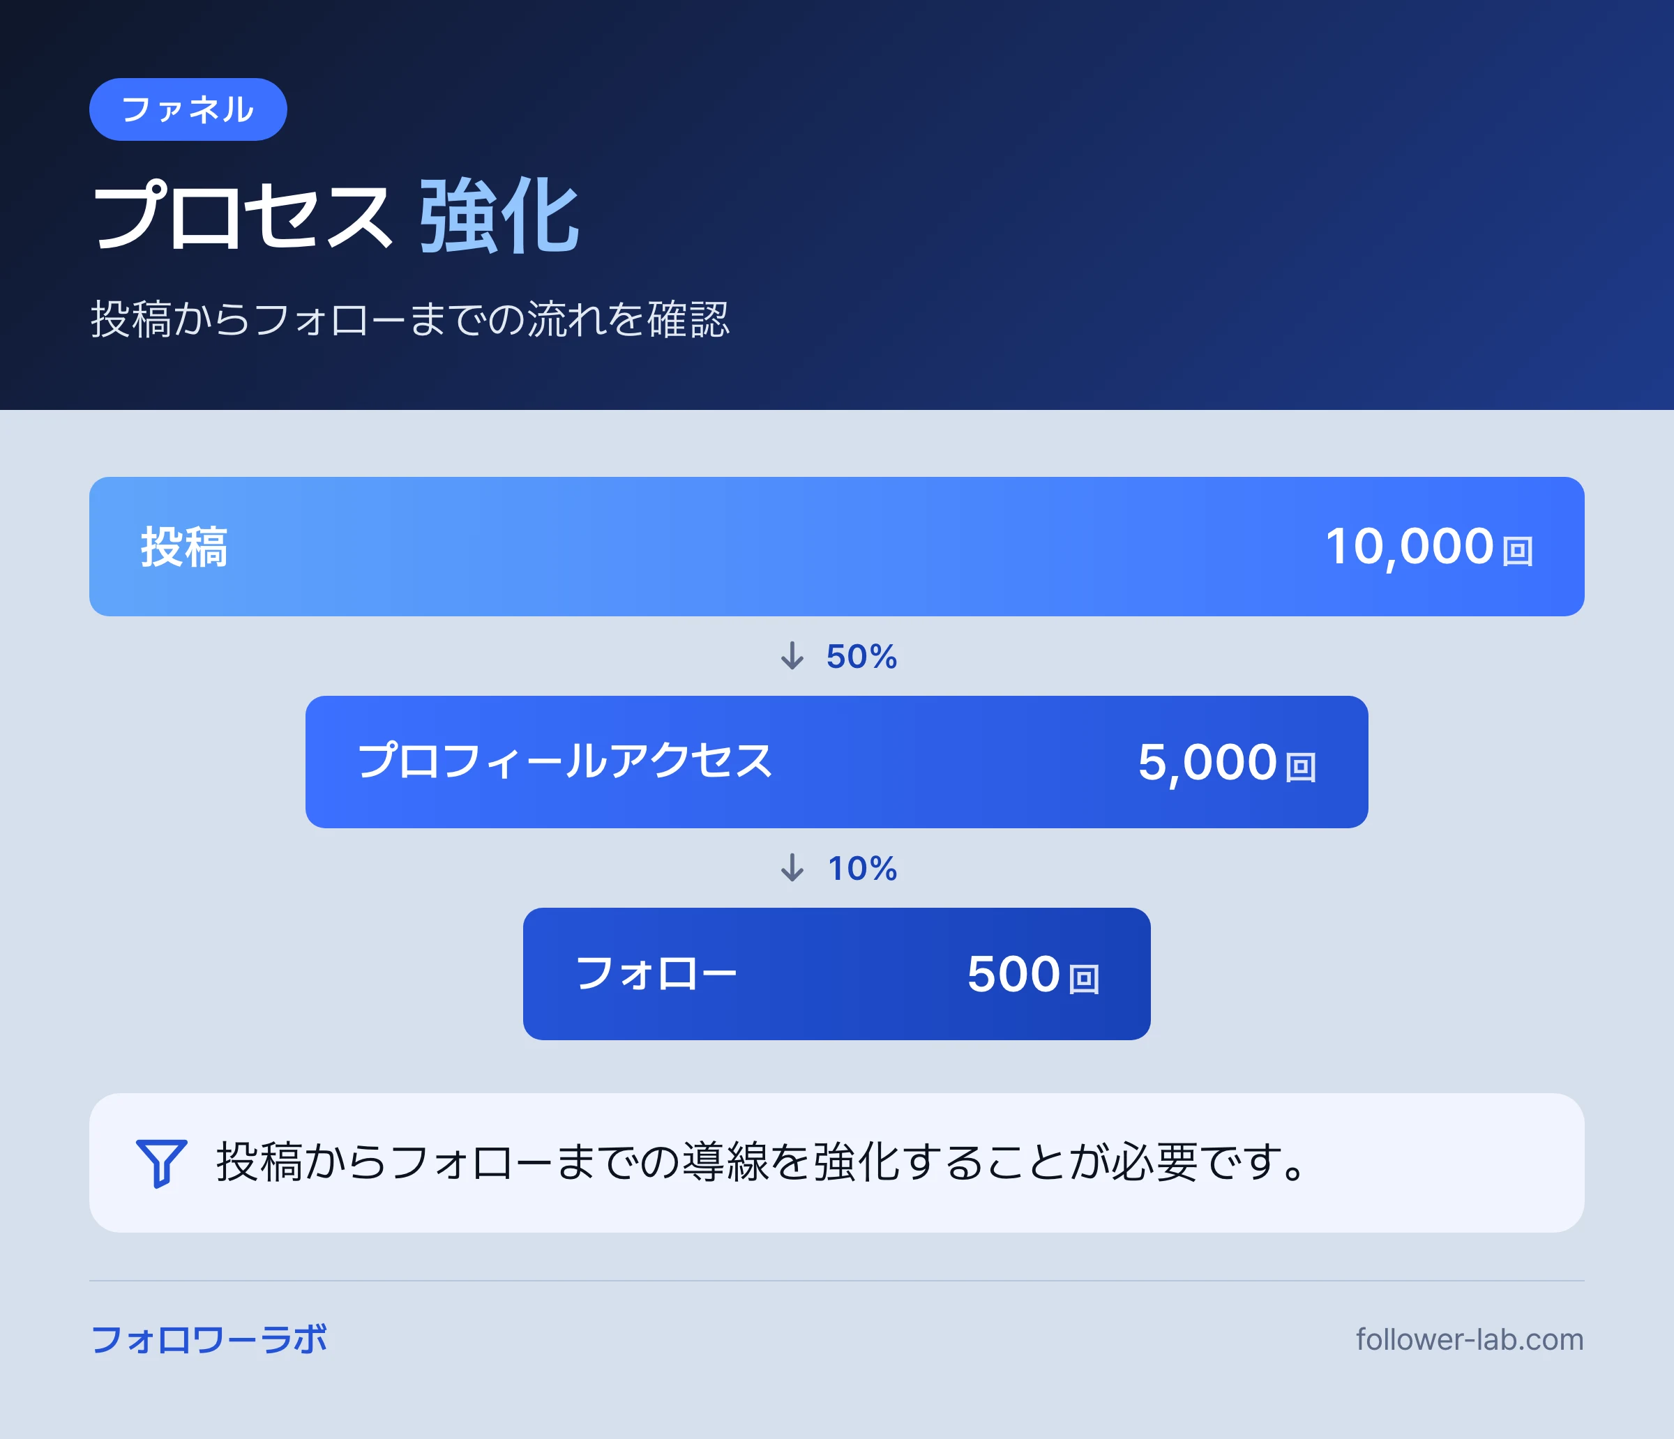Click the 回 unit symbol after 5,000
The height and width of the screenshot is (1439, 1674).
point(1301,766)
